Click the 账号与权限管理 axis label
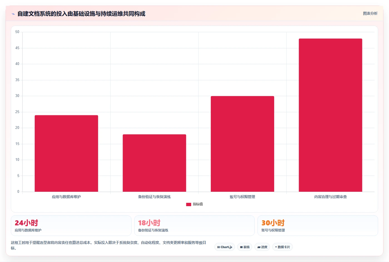Screen dimensions: 389x262 242,197
